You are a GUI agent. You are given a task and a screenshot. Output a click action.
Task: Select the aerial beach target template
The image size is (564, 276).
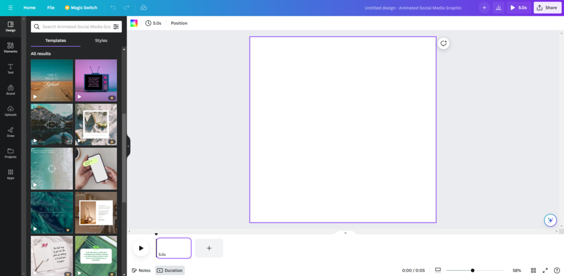52,169
